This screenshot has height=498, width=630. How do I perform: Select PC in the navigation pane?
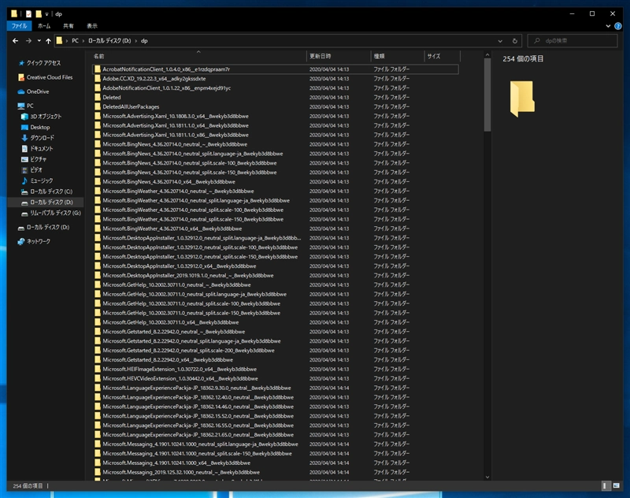tap(26, 106)
